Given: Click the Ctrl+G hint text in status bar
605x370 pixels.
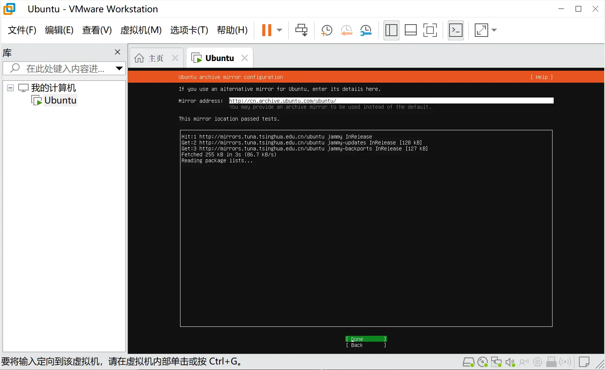Looking at the screenshot, I should pyautogui.click(x=122, y=361).
